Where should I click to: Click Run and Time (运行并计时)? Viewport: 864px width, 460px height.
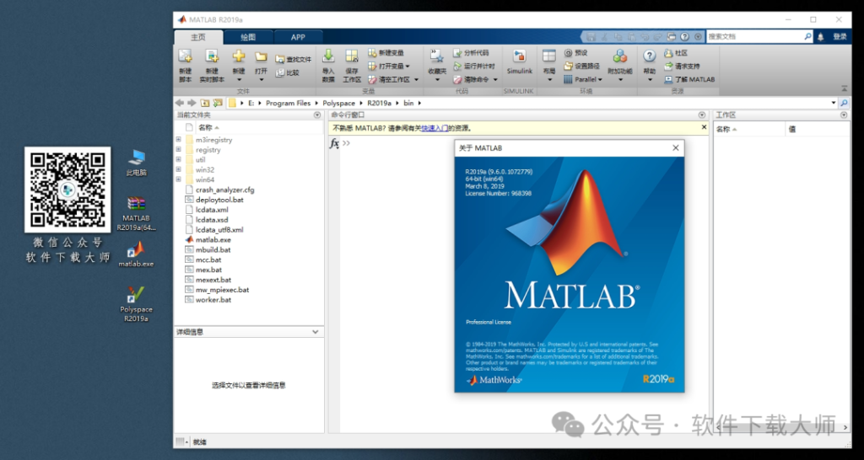tap(474, 66)
